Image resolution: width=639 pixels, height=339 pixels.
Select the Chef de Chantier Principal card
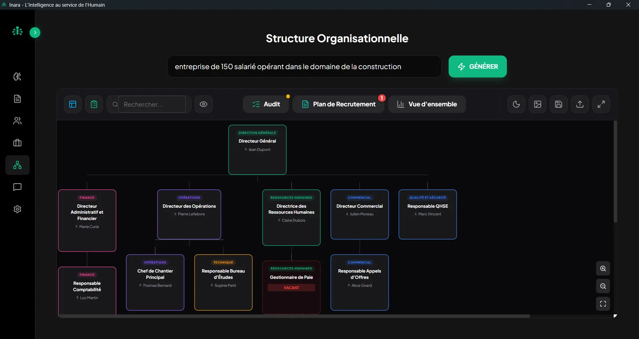point(155,282)
